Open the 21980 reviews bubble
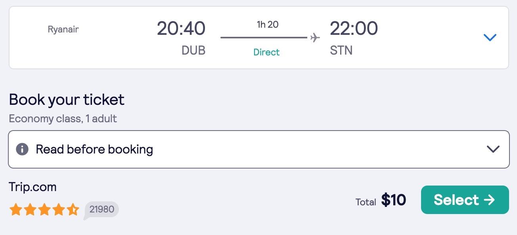Screen dimensions: 517x235 (101, 210)
